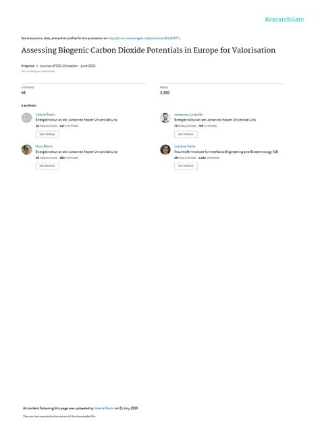This screenshot has width=320, height=426.
Task: Click Hans Böhm's profile photo
Action: click(27, 150)
